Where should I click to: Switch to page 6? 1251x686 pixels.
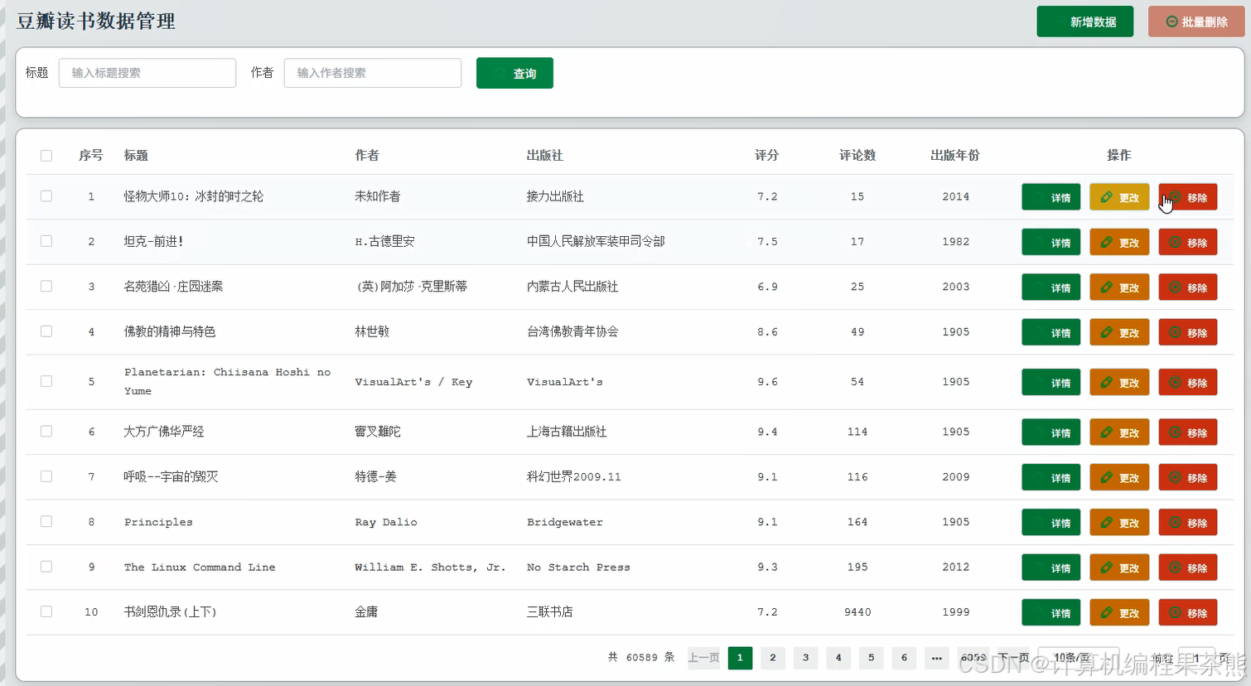pos(904,658)
